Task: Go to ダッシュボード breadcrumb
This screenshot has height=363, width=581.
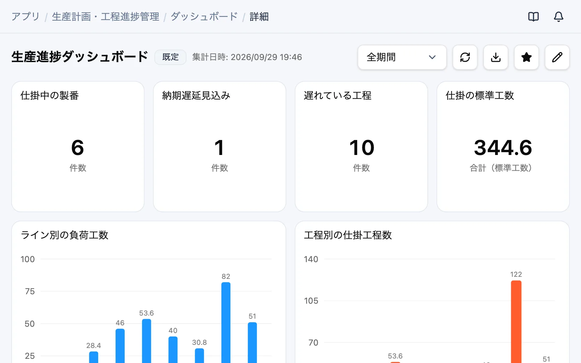Action: pyautogui.click(x=204, y=16)
